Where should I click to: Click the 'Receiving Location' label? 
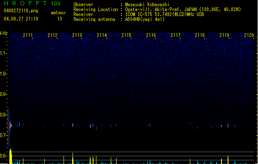pos(96,9)
